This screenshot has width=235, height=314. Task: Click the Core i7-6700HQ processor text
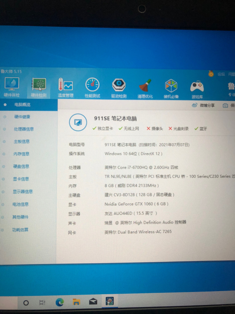(141, 167)
